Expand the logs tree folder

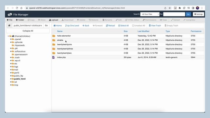click(11, 67)
